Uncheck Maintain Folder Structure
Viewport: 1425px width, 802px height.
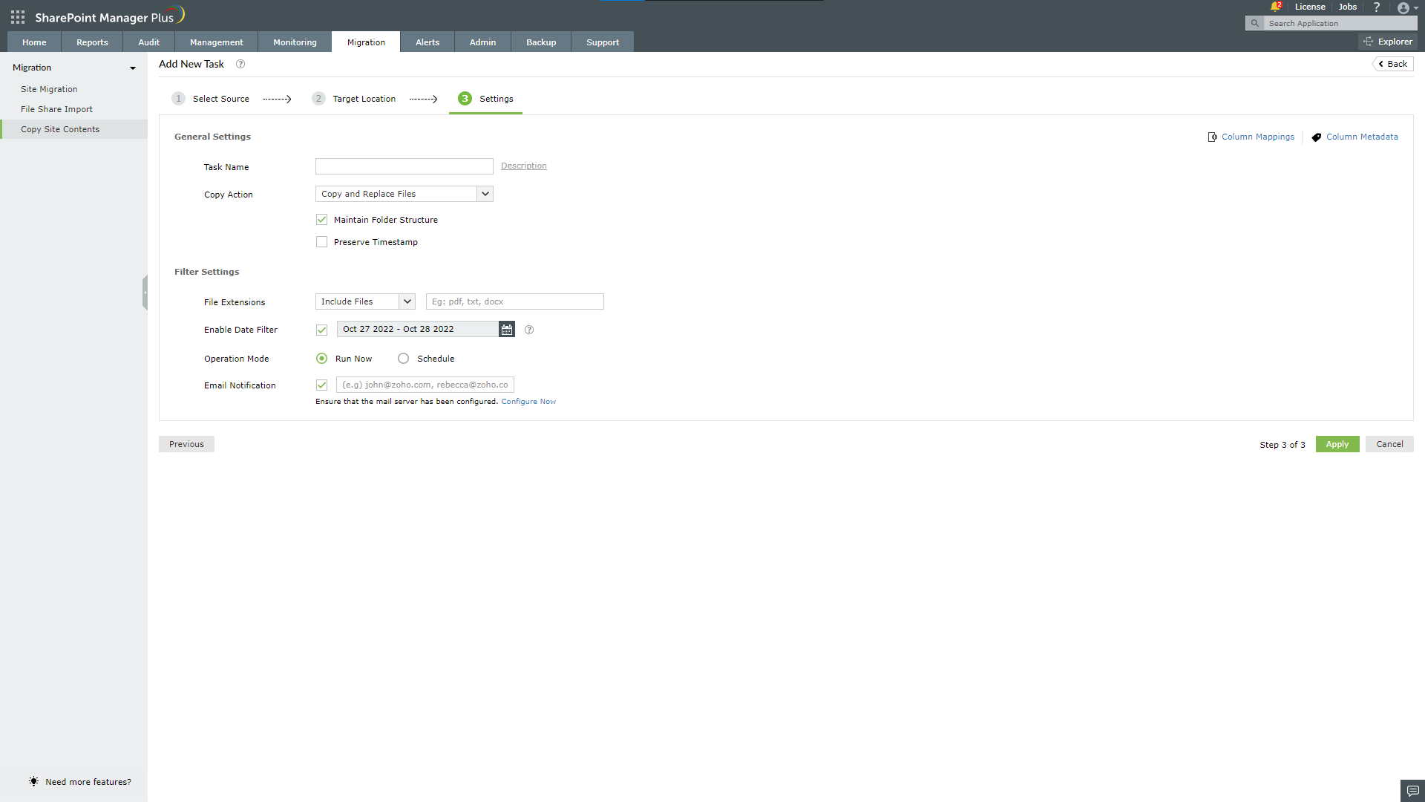[x=321, y=219]
